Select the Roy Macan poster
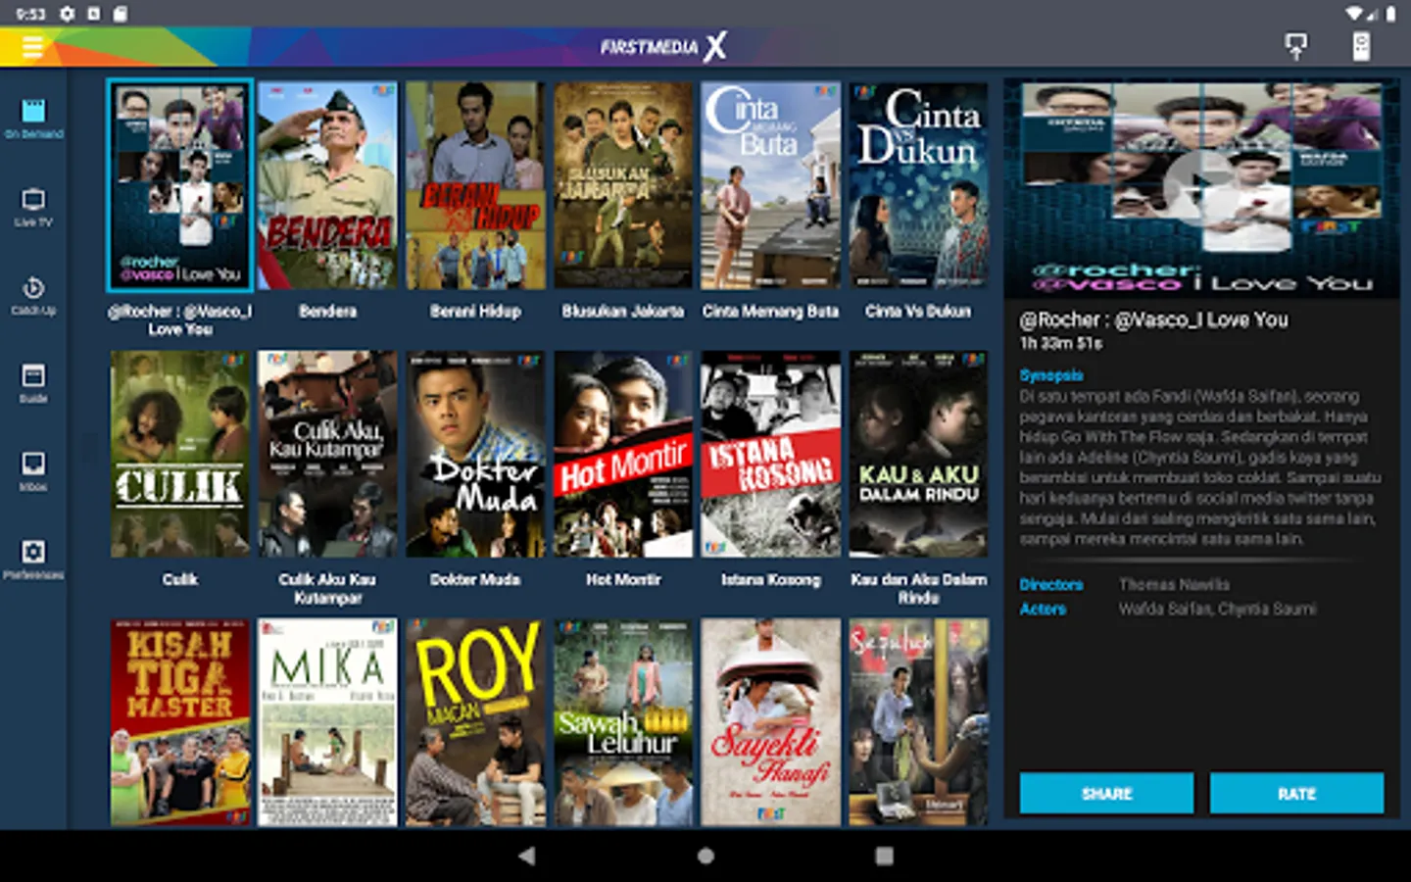Image resolution: width=1411 pixels, height=882 pixels. tap(475, 722)
